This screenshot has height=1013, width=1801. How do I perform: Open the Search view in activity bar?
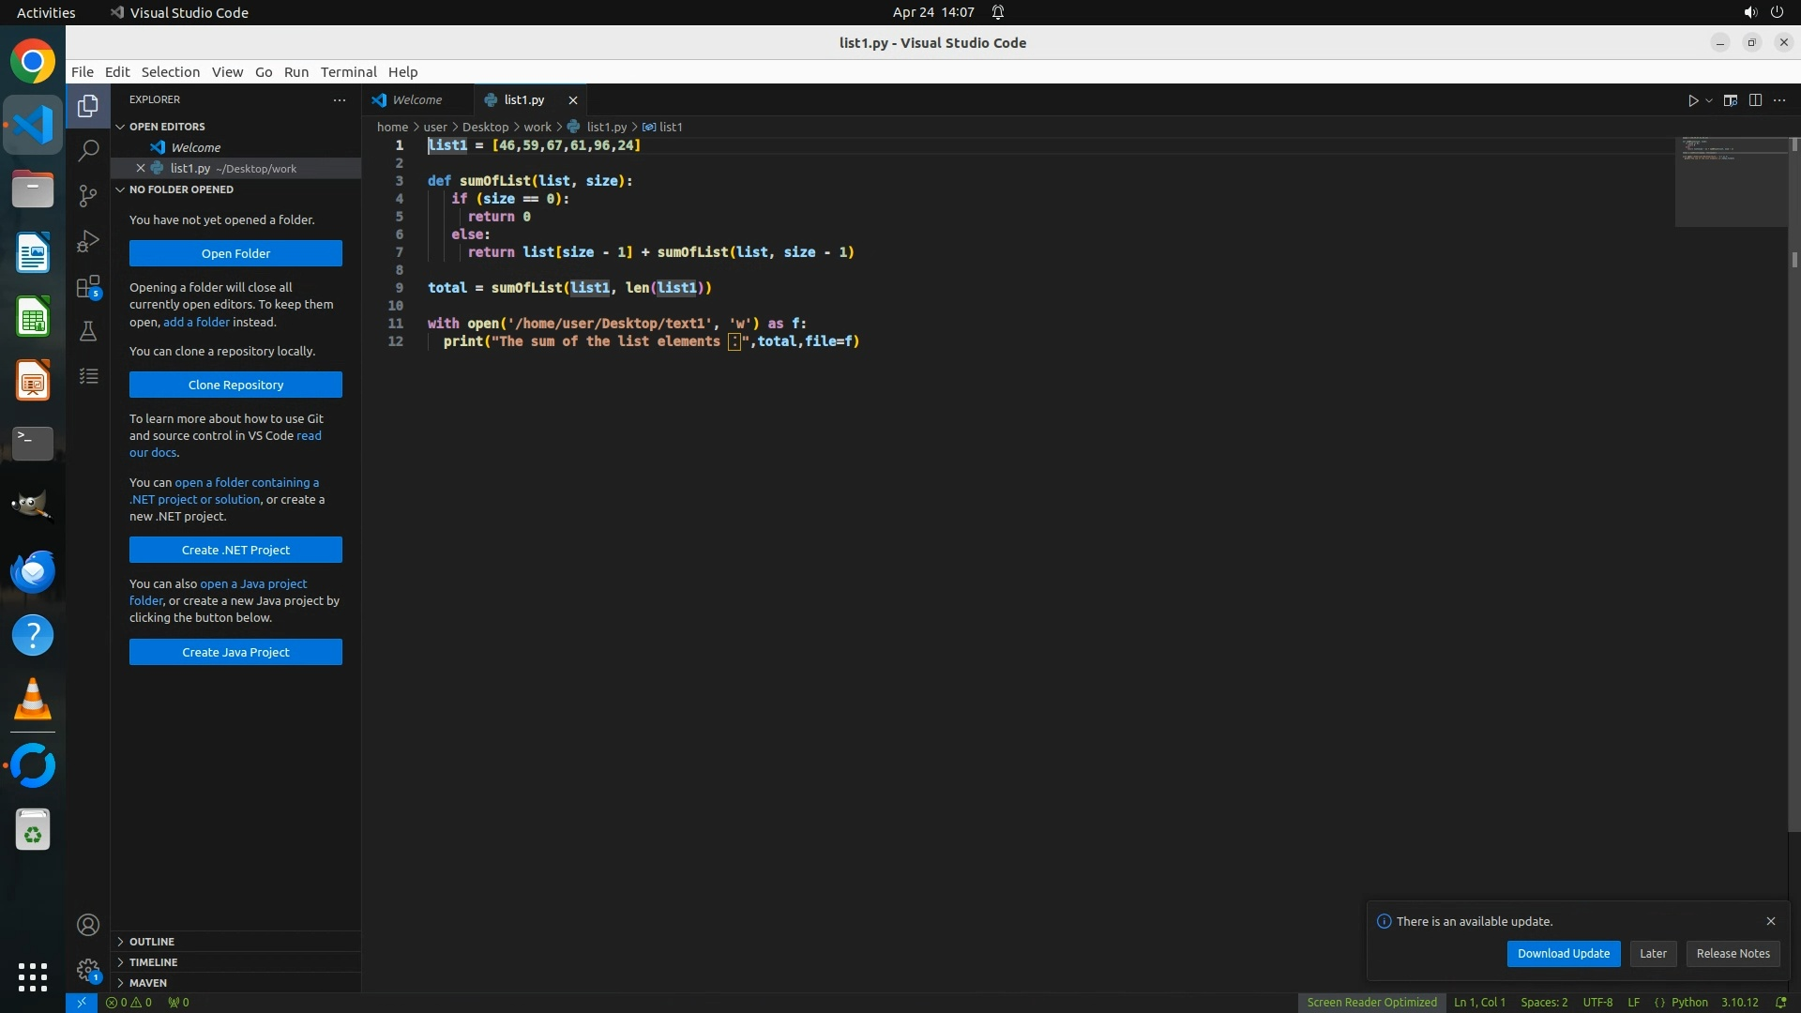click(88, 150)
